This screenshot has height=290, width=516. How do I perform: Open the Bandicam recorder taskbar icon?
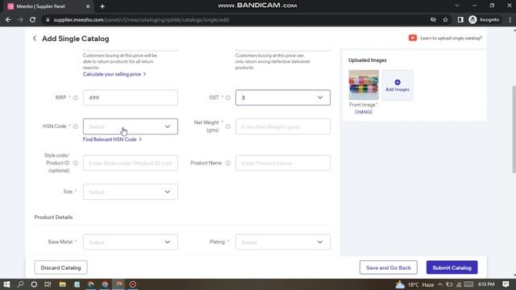click(x=133, y=284)
